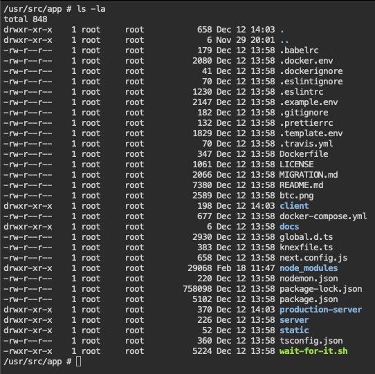The width and height of the screenshot is (375, 374).
Task: Click the node_modules directory entry
Action: 309,268
